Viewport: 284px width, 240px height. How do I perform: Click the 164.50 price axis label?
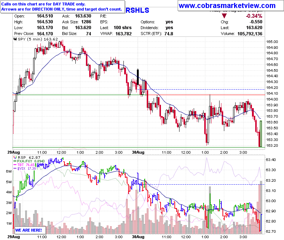272,70
